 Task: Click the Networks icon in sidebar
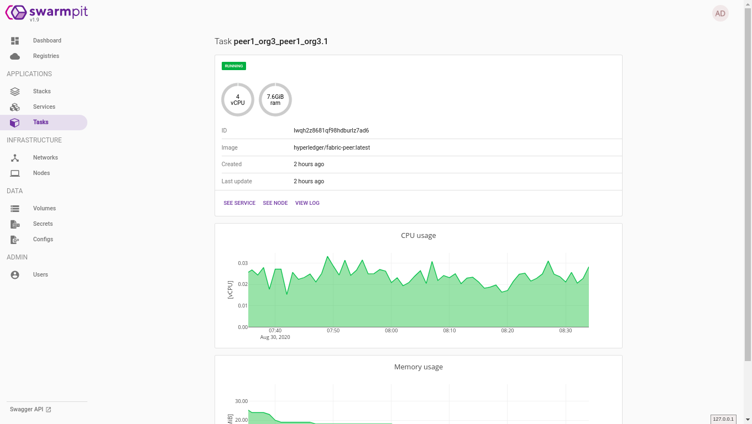pyautogui.click(x=15, y=158)
